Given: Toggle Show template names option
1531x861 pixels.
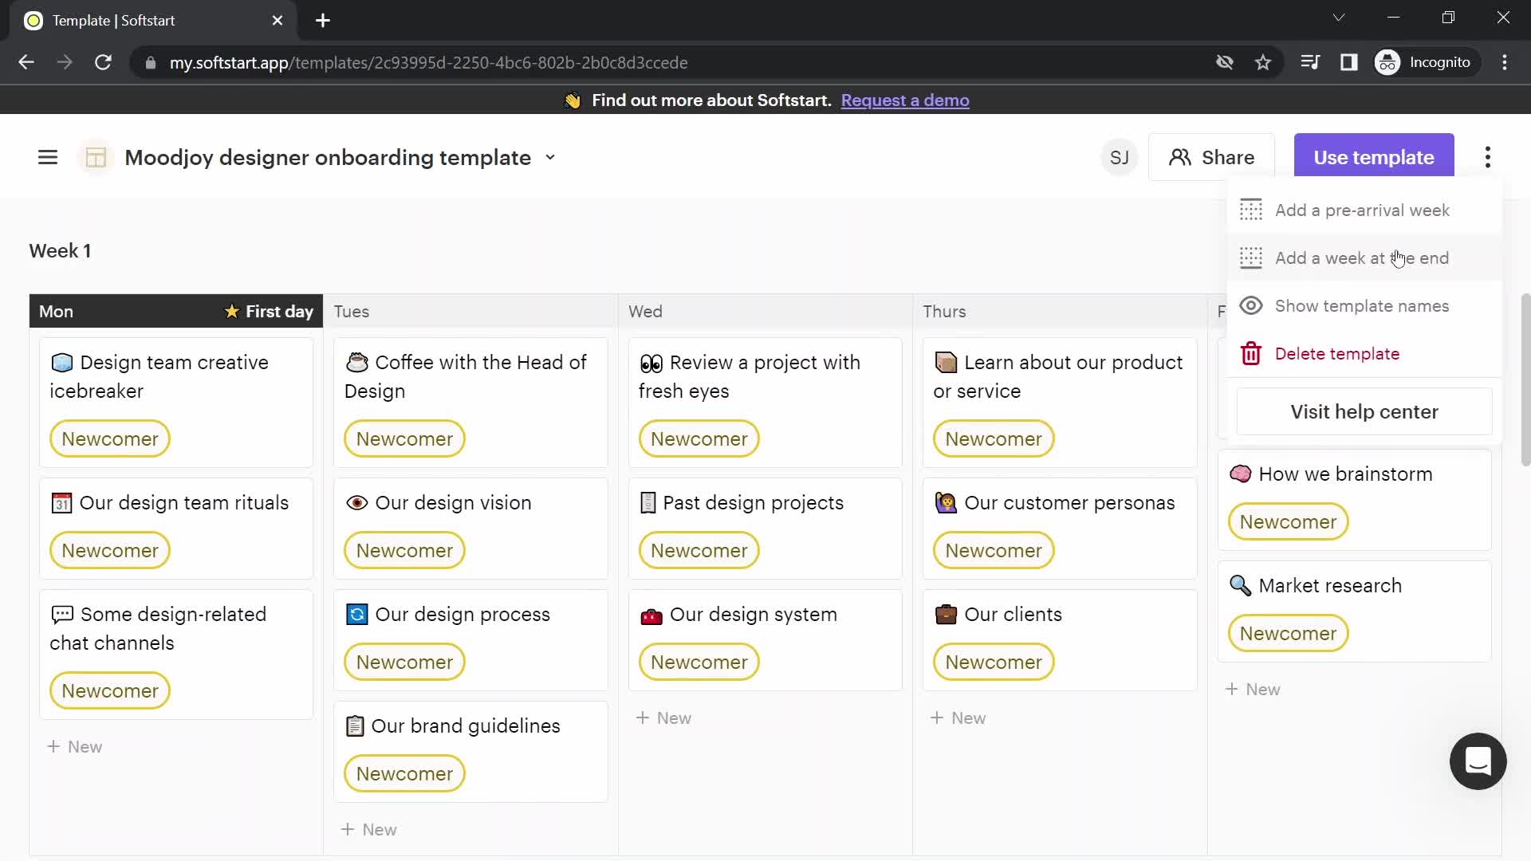Looking at the screenshot, I should click(1362, 305).
